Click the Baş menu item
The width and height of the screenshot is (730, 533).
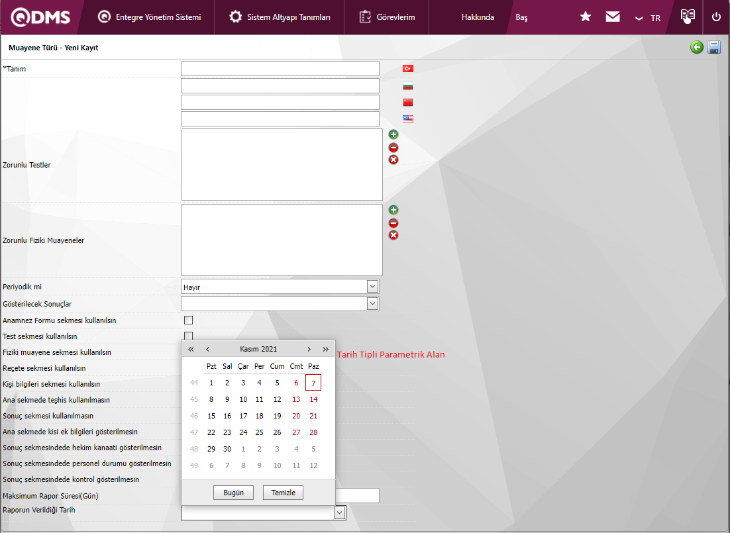click(x=521, y=17)
